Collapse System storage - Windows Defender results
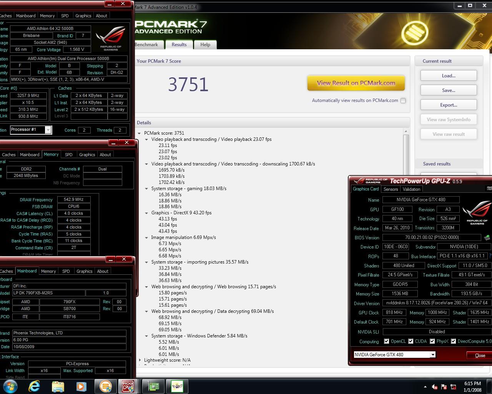The width and height of the screenshot is (492, 394). (146, 336)
